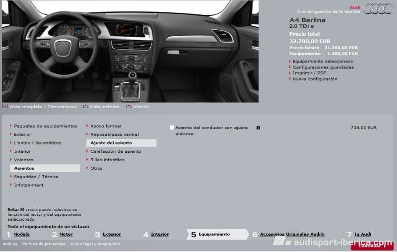Click the Interior view icon
Viewport: 397px width, 252px height.
[129, 107]
